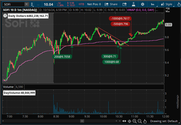Open the SOFI symbol dropdown arrow

tap(27, 4)
